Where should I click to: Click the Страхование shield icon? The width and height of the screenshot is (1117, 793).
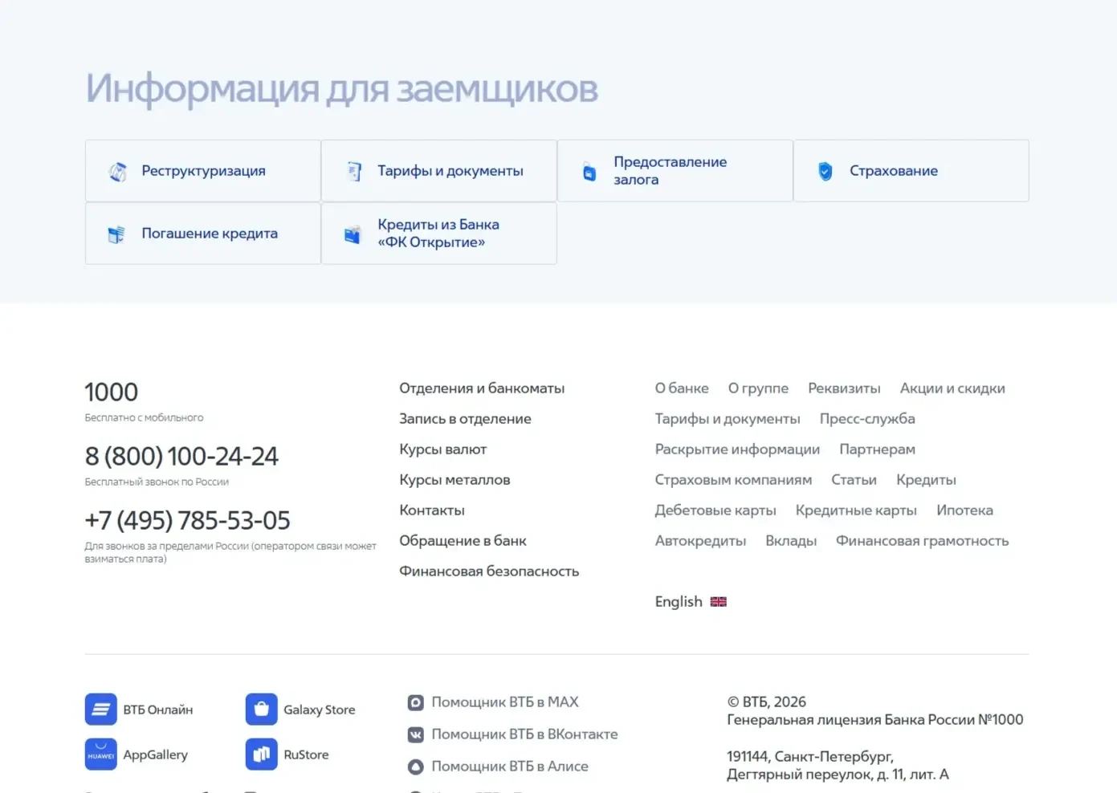click(x=826, y=171)
